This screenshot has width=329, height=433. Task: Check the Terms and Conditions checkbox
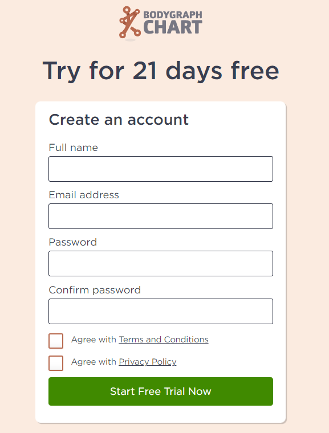coord(56,341)
